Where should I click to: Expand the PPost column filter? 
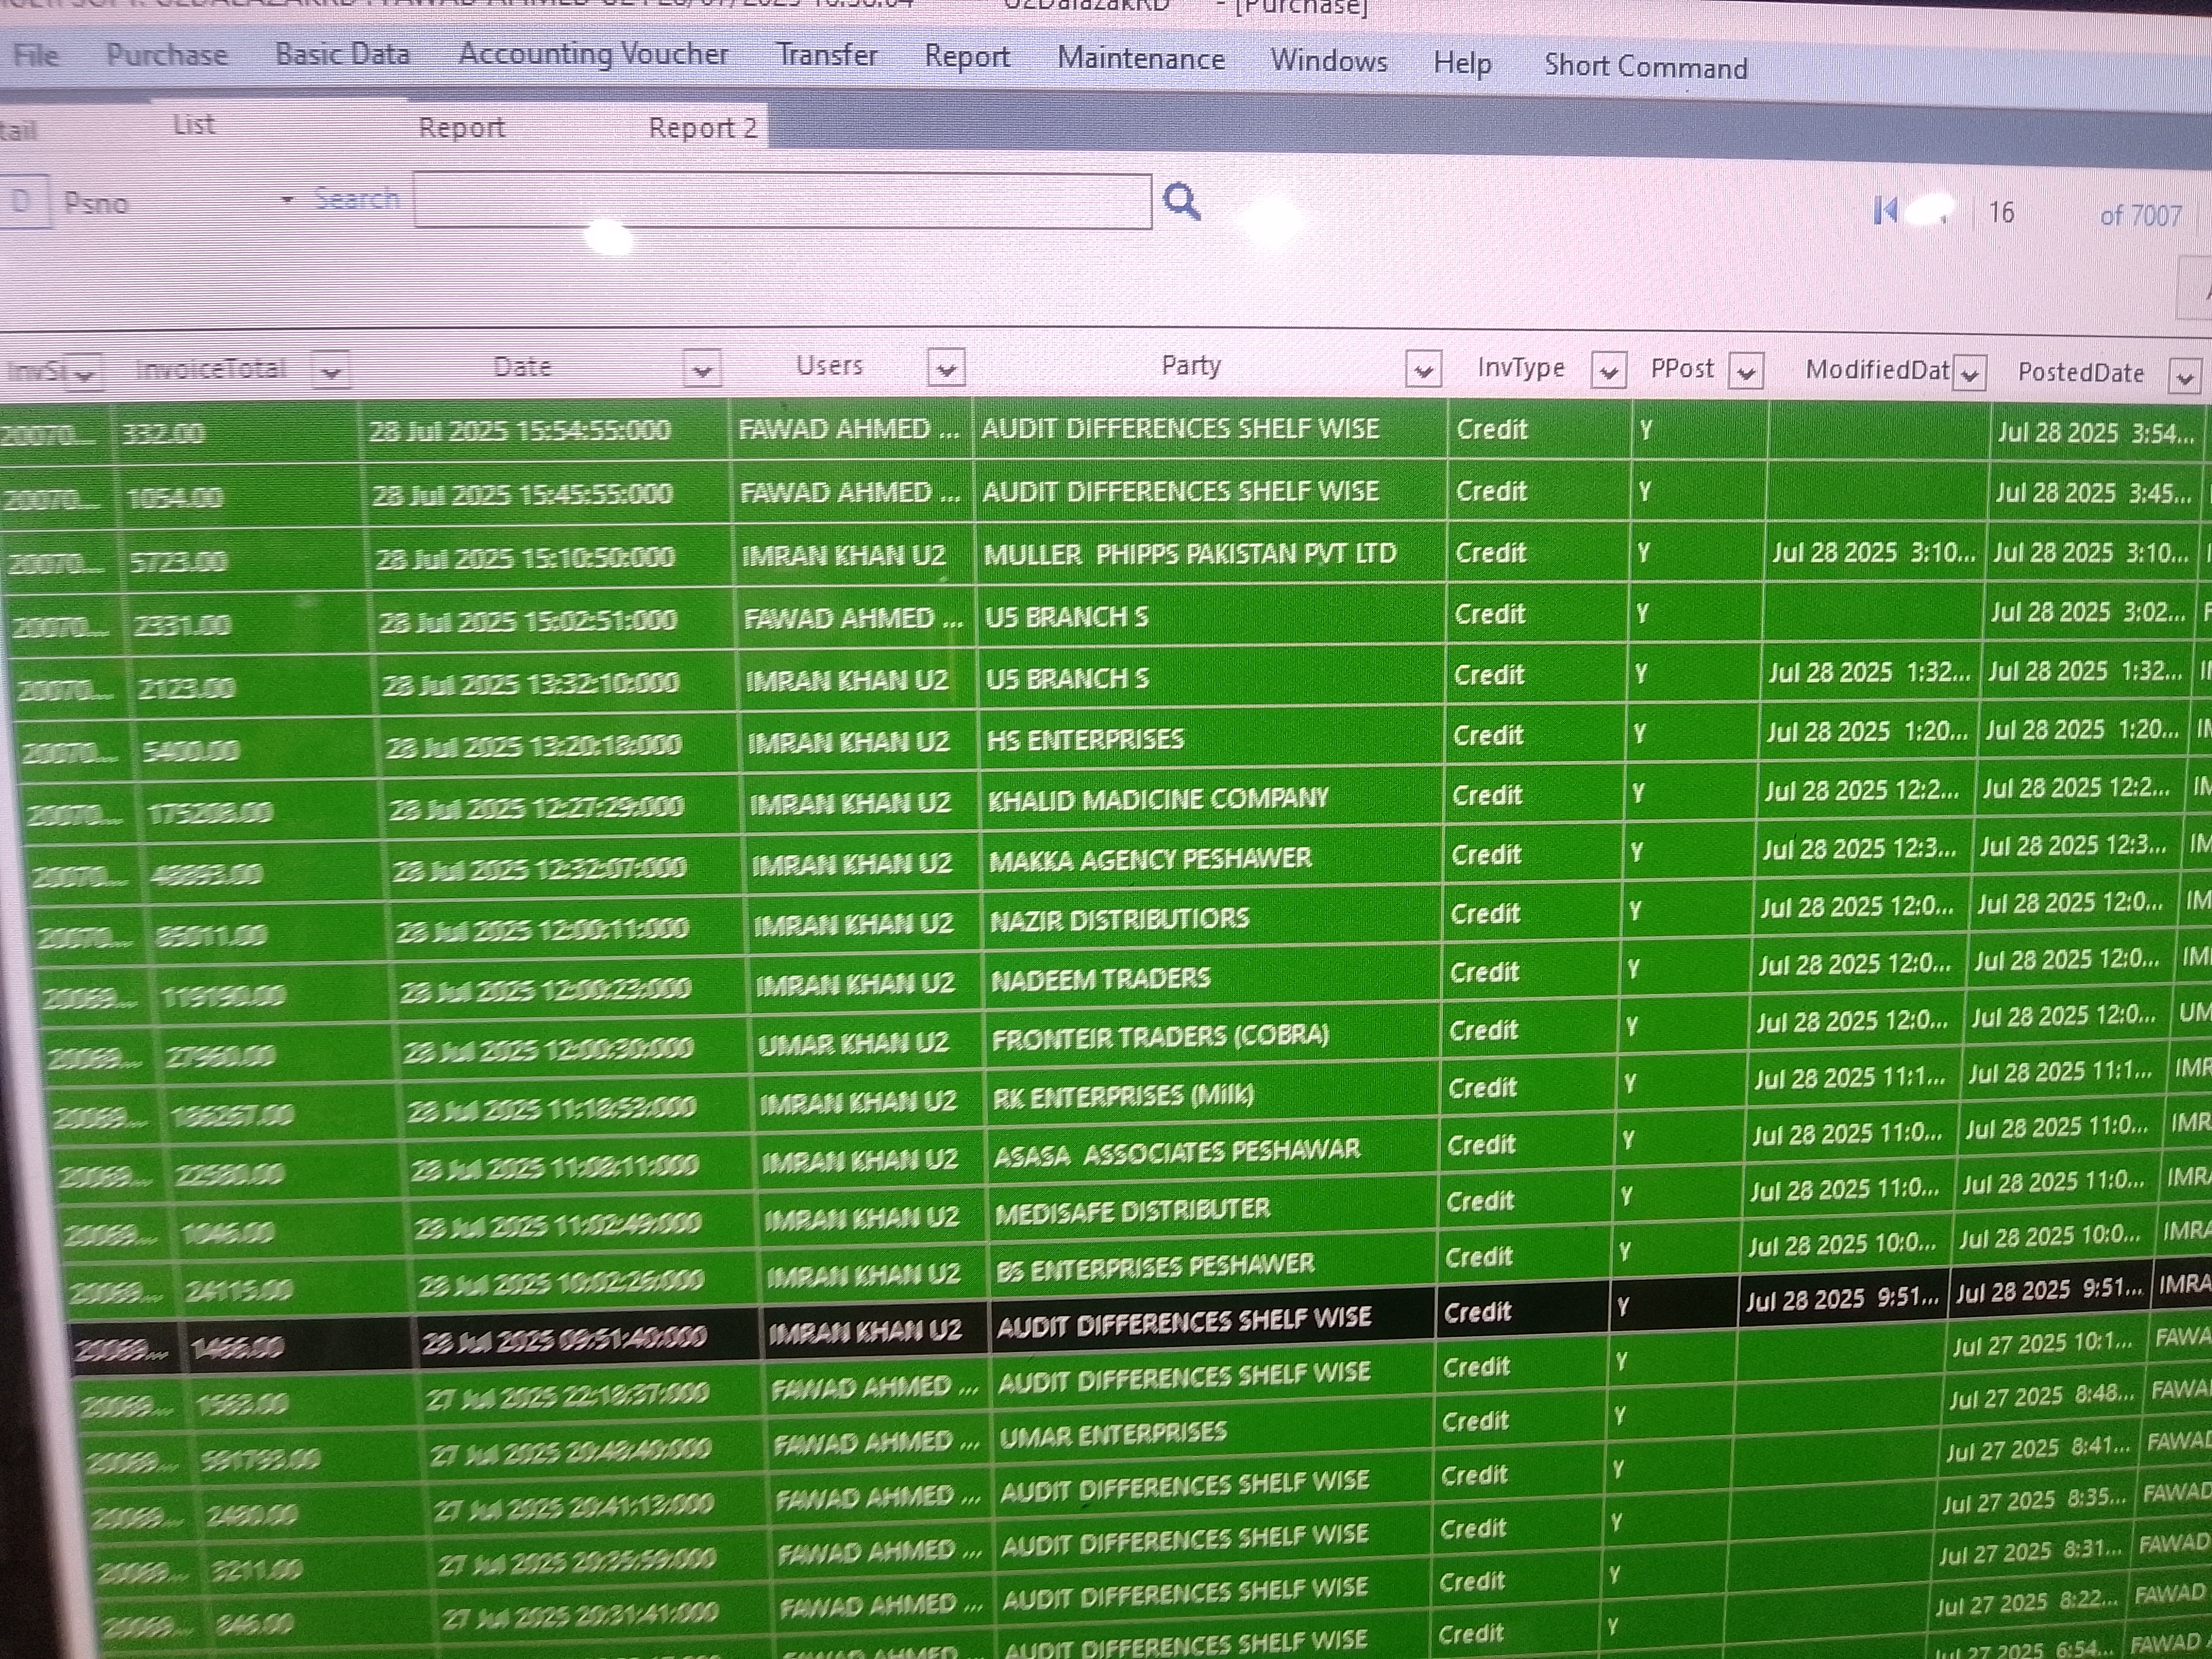point(1746,372)
